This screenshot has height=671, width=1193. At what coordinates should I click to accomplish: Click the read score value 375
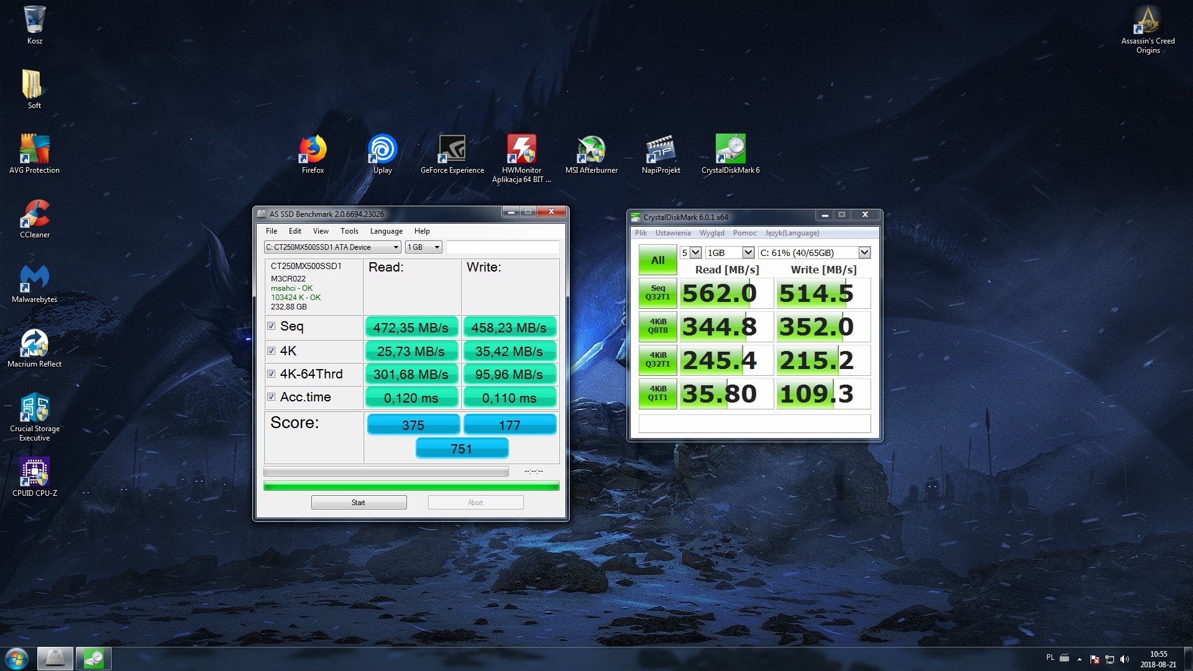413,425
